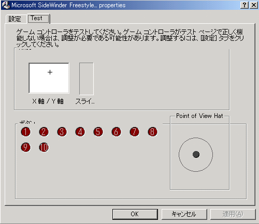Confirm with the OK button

coord(135,214)
